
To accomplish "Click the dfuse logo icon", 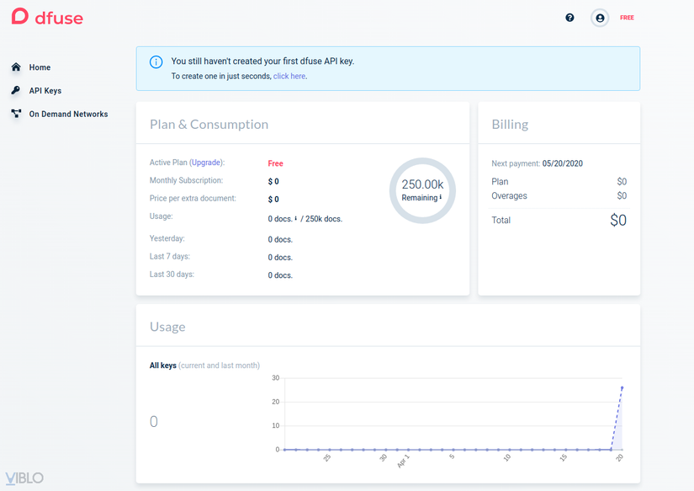I will (19, 17).
